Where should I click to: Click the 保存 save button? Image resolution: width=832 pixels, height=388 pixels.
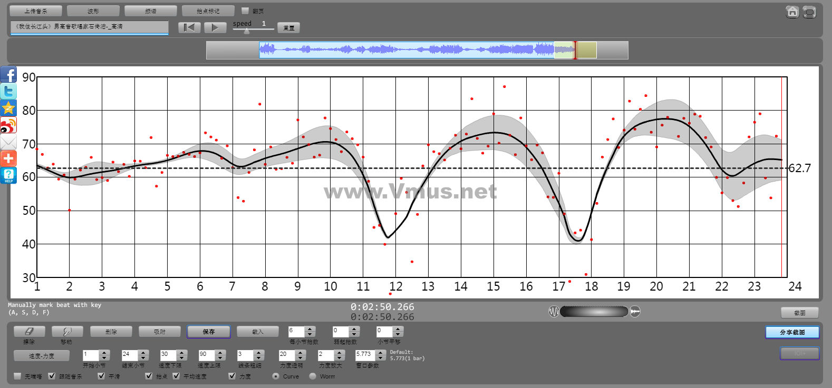(209, 332)
